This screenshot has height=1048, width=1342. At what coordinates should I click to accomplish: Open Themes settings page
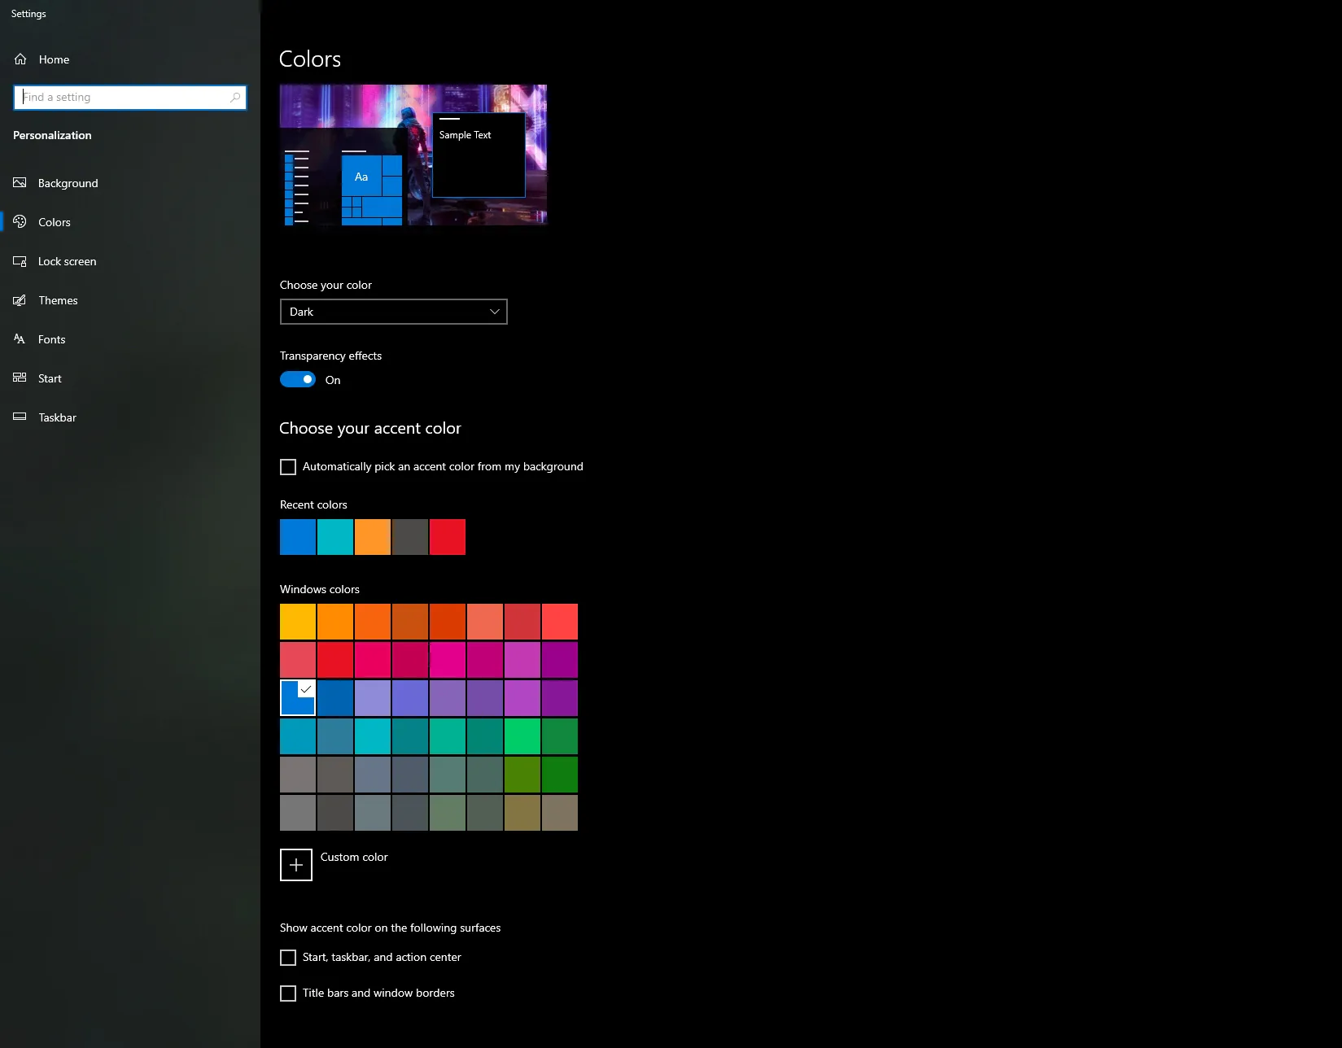(130, 300)
